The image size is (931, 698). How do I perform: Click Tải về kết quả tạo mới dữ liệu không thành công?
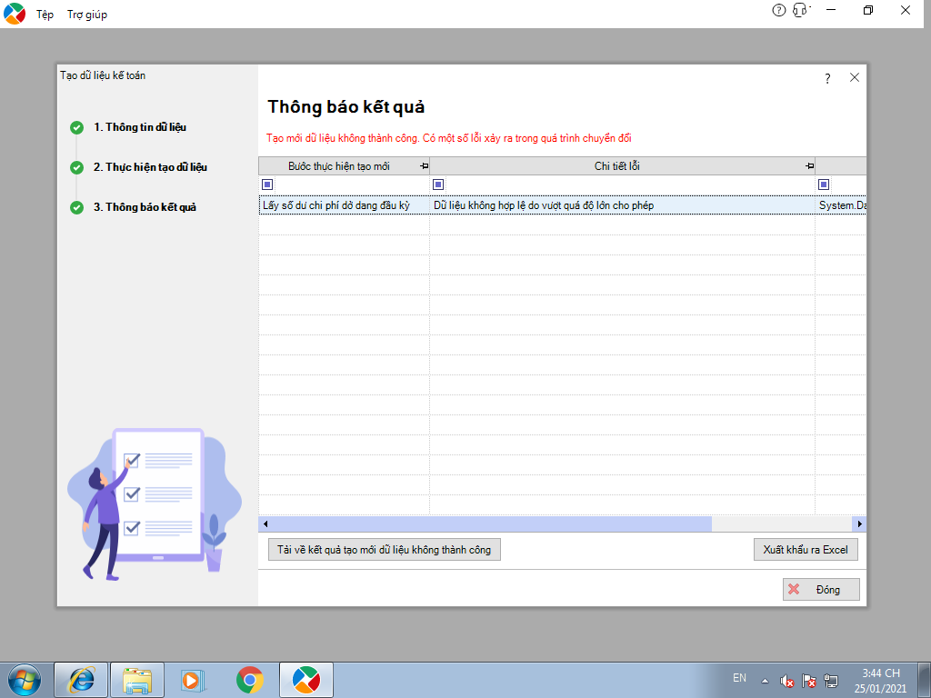coord(385,550)
